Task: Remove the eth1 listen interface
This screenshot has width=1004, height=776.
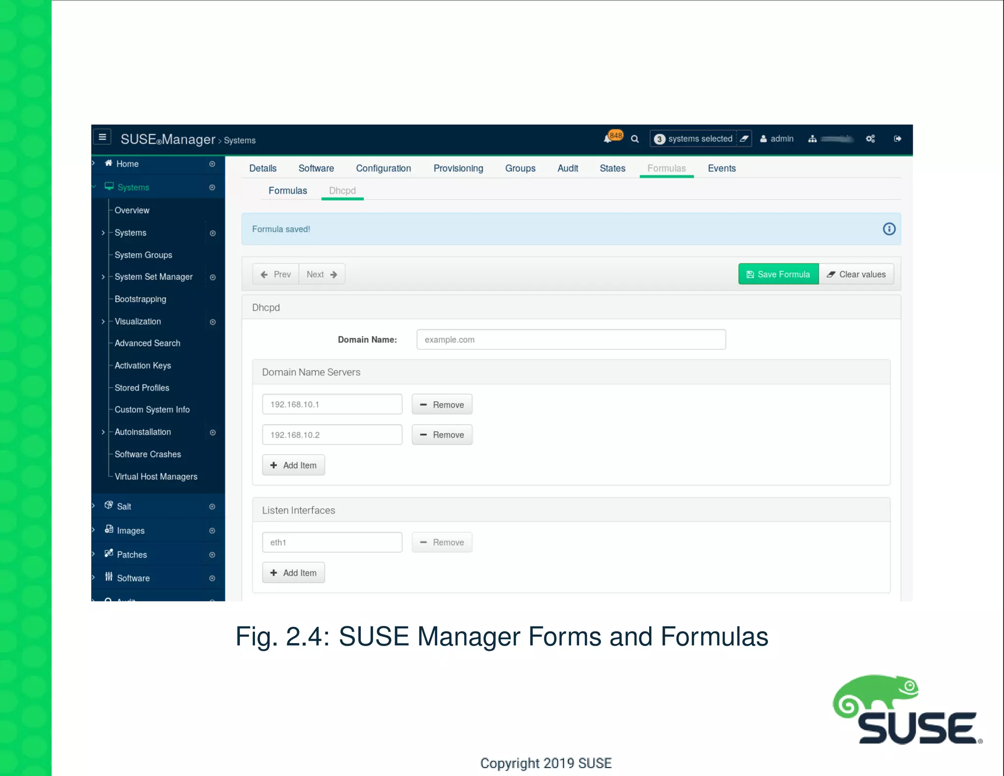Action: (x=442, y=542)
